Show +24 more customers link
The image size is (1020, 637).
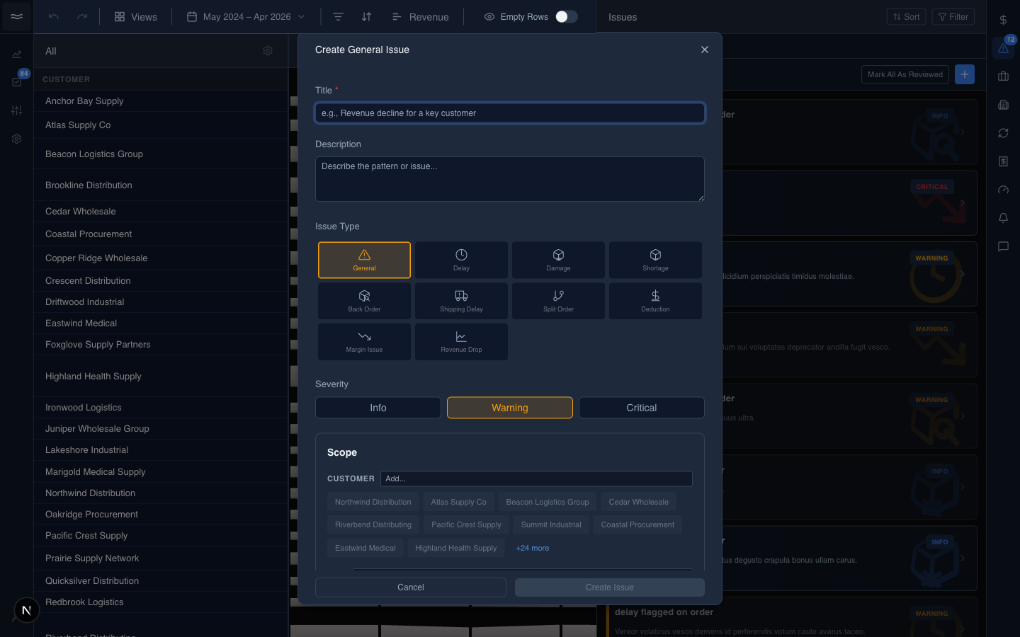click(x=533, y=548)
